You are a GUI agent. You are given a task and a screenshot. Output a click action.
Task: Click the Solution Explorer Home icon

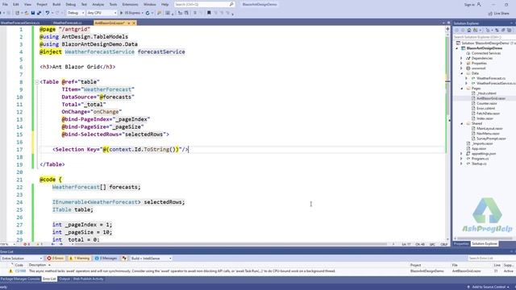[469, 31]
